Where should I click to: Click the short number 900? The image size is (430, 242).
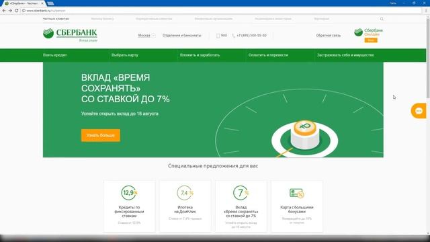point(224,36)
